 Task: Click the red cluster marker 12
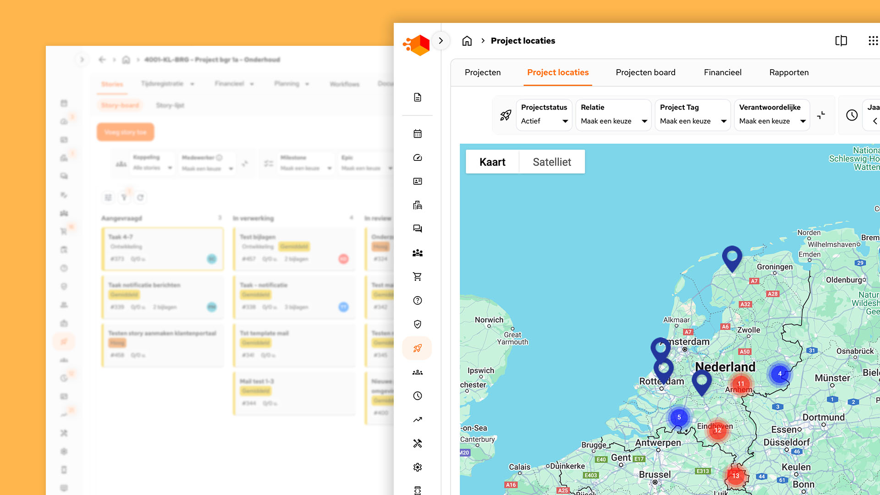718,430
